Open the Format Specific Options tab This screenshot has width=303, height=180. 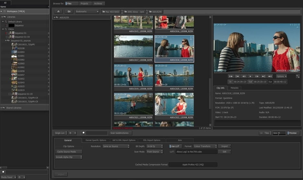pyautogui.click(x=96, y=140)
